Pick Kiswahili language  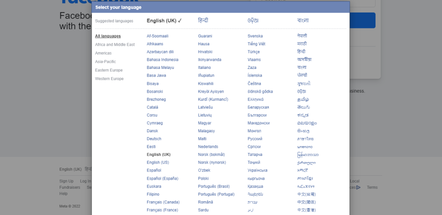pyautogui.click(x=206, y=84)
